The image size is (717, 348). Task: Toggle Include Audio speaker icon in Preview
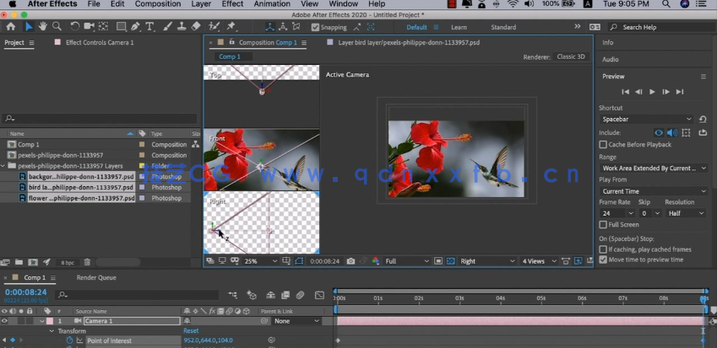coord(671,133)
